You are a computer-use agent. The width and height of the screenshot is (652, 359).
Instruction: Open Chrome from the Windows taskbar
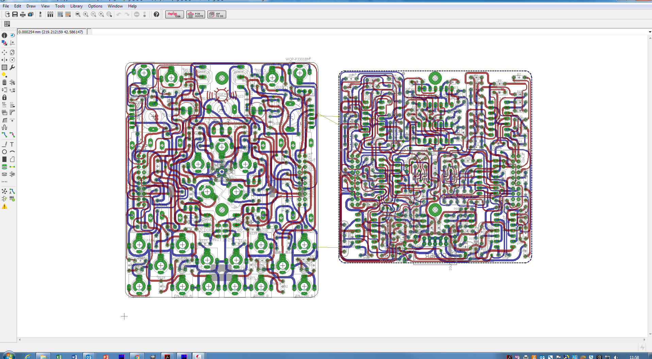click(x=137, y=356)
